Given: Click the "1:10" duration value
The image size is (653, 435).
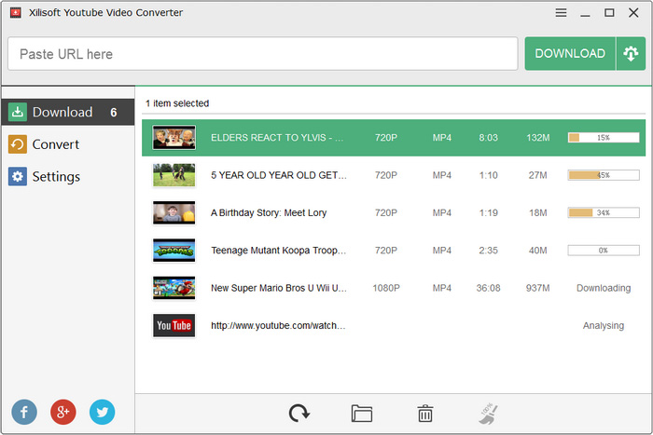Looking at the screenshot, I should [488, 175].
